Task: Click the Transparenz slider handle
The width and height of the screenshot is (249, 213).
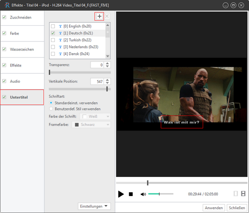Action: click(x=49, y=72)
